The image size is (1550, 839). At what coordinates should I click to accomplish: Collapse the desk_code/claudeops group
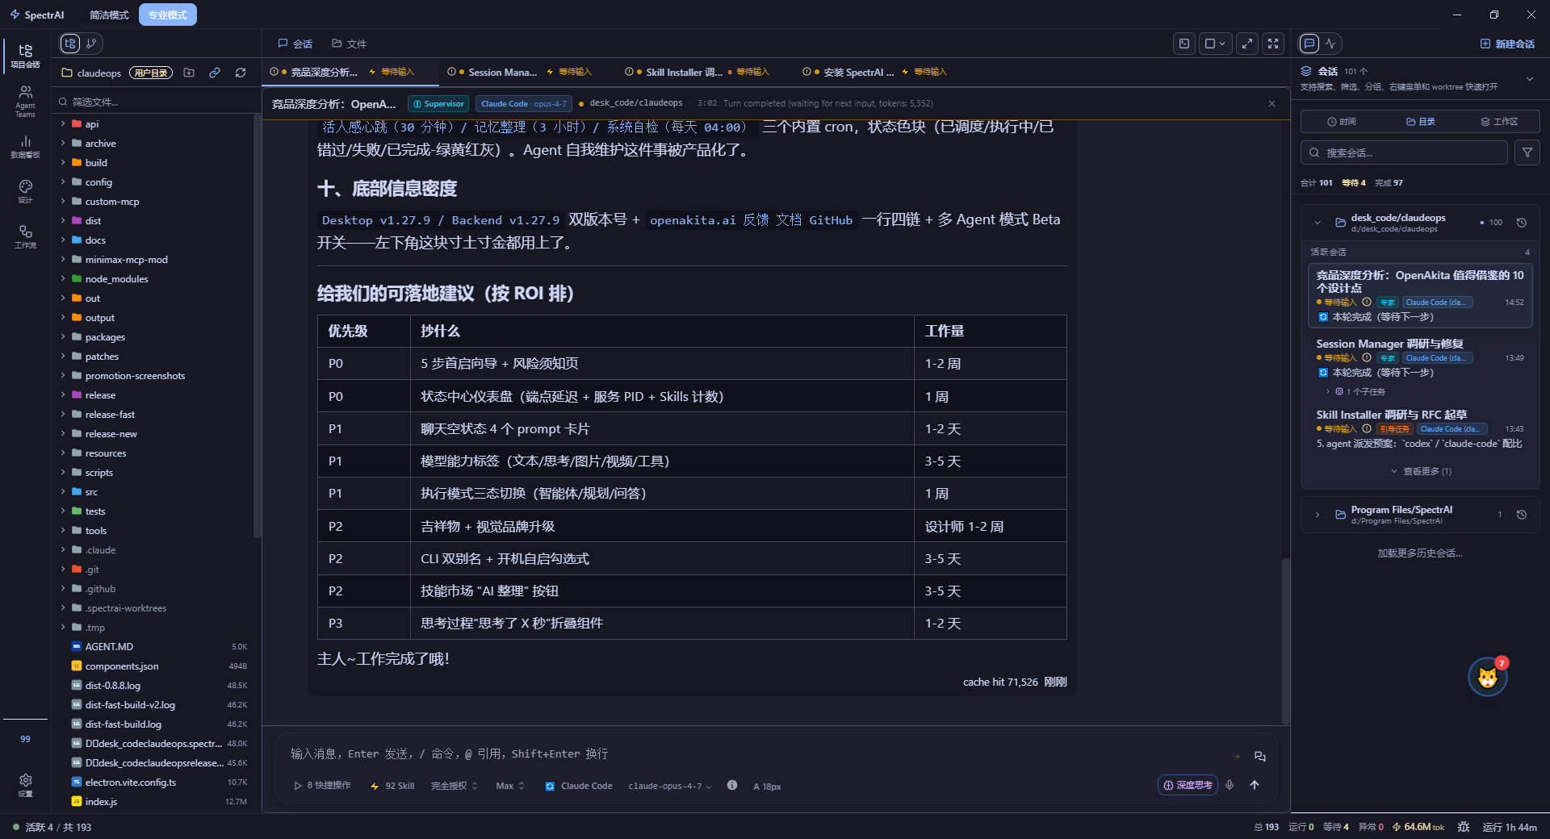tap(1317, 223)
